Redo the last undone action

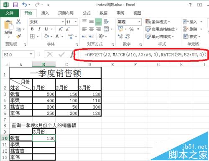point(37,5)
